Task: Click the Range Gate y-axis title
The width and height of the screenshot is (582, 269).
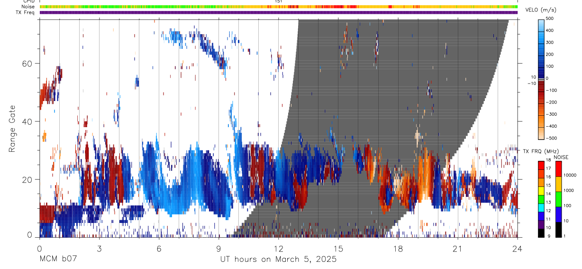Action: click(12, 129)
